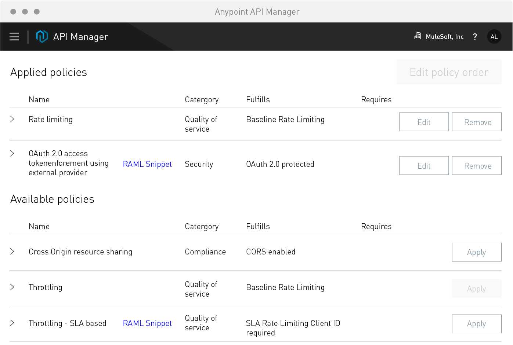The height and width of the screenshot is (345, 513).
Task: Open the help menu via question mark icon
Action: tap(475, 36)
